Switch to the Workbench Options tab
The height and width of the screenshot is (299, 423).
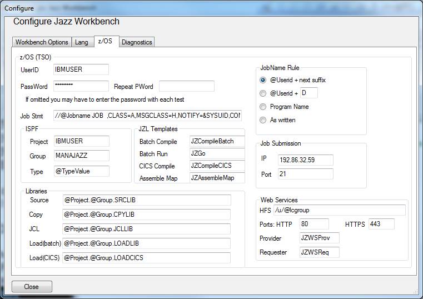coord(42,42)
